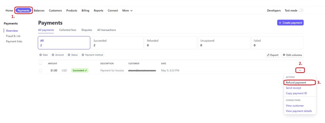Go to Reports in top navigation

point(98,10)
